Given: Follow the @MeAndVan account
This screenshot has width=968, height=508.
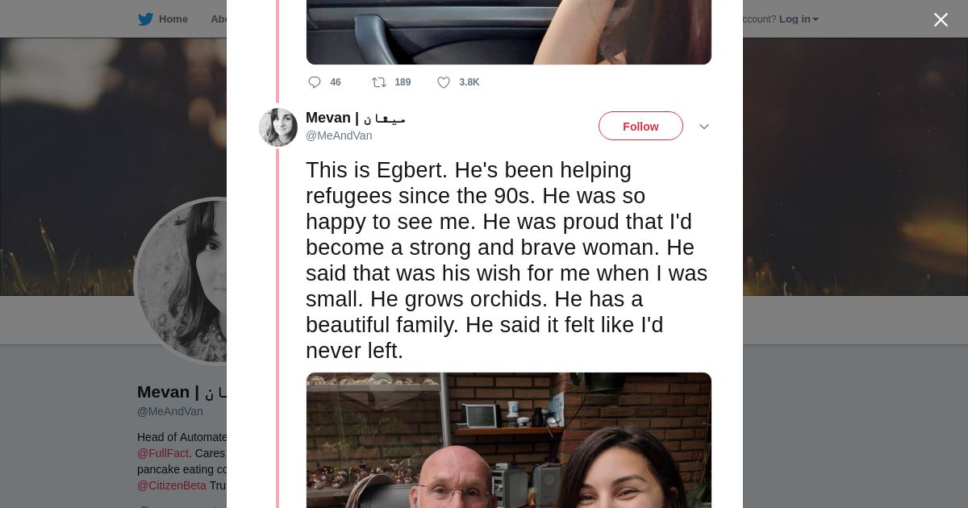Looking at the screenshot, I should pyautogui.click(x=640, y=127).
